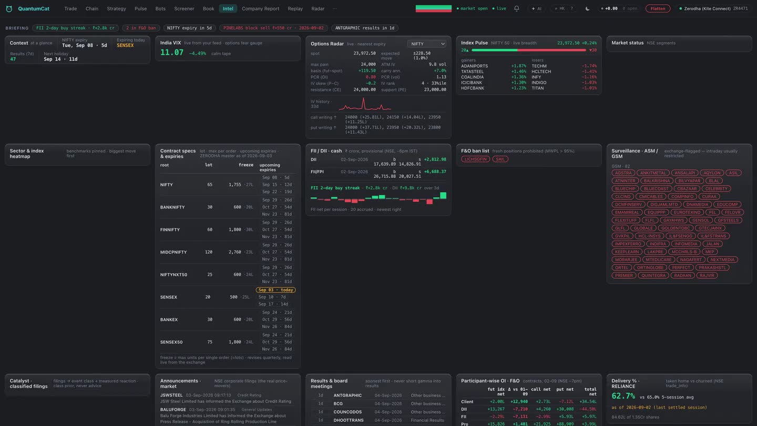Click the FII 2-day buy streak briefing chip
757x426 pixels.
[x=75, y=28]
